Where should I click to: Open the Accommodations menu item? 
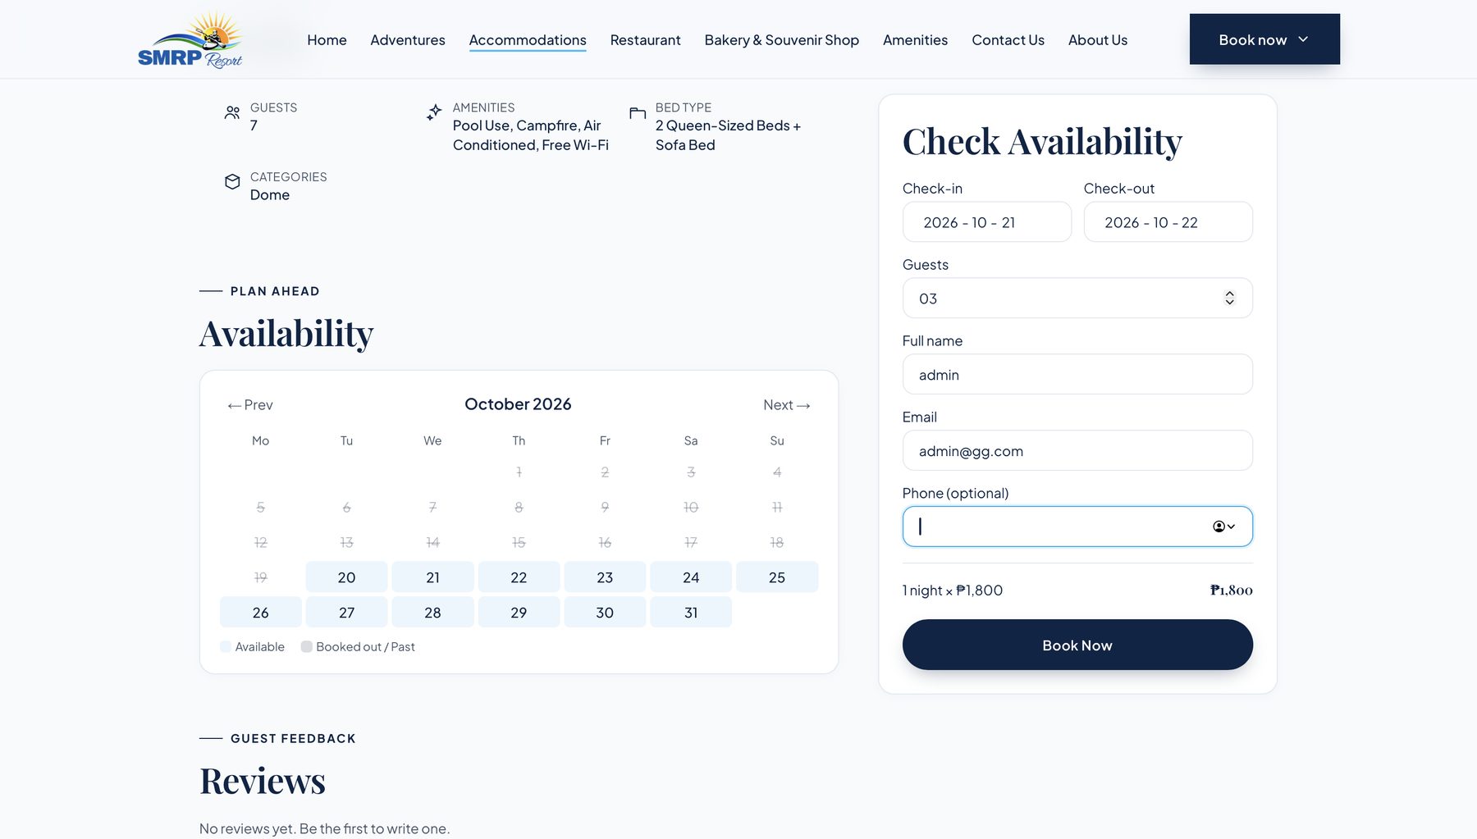528,40
